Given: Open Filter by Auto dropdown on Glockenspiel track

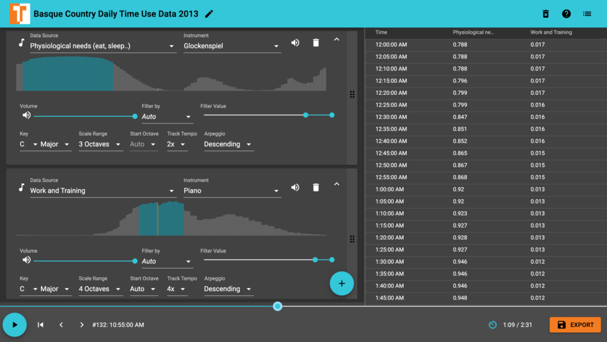Looking at the screenshot, I should 167,116.
